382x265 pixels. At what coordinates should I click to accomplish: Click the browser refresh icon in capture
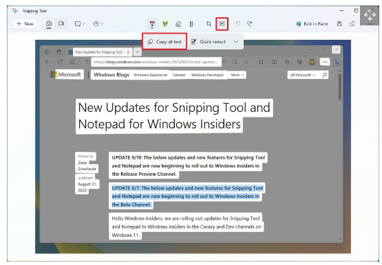coord(60,62)
